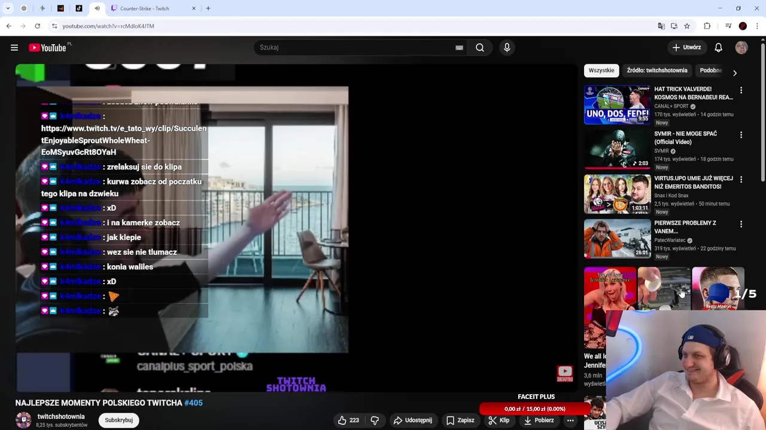The width and height of the screenshot is (766, 430).
Task: Open options for SVMIR - NIE MOGĘ SPAĆ video
Action: [x=741, y=135]
